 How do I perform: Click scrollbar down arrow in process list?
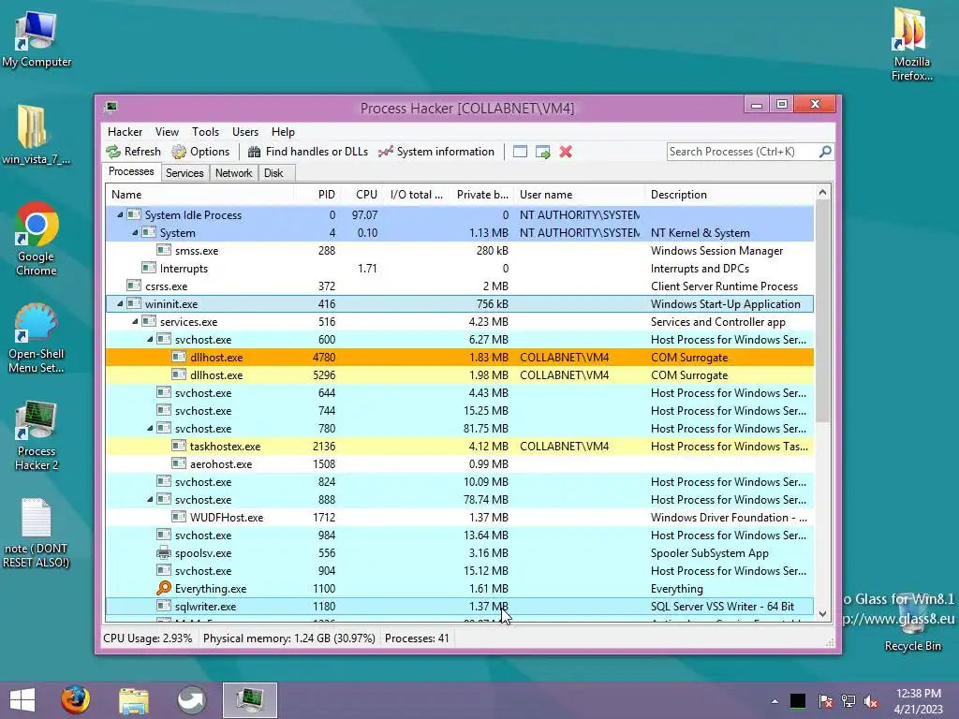[x=822, y=614]
